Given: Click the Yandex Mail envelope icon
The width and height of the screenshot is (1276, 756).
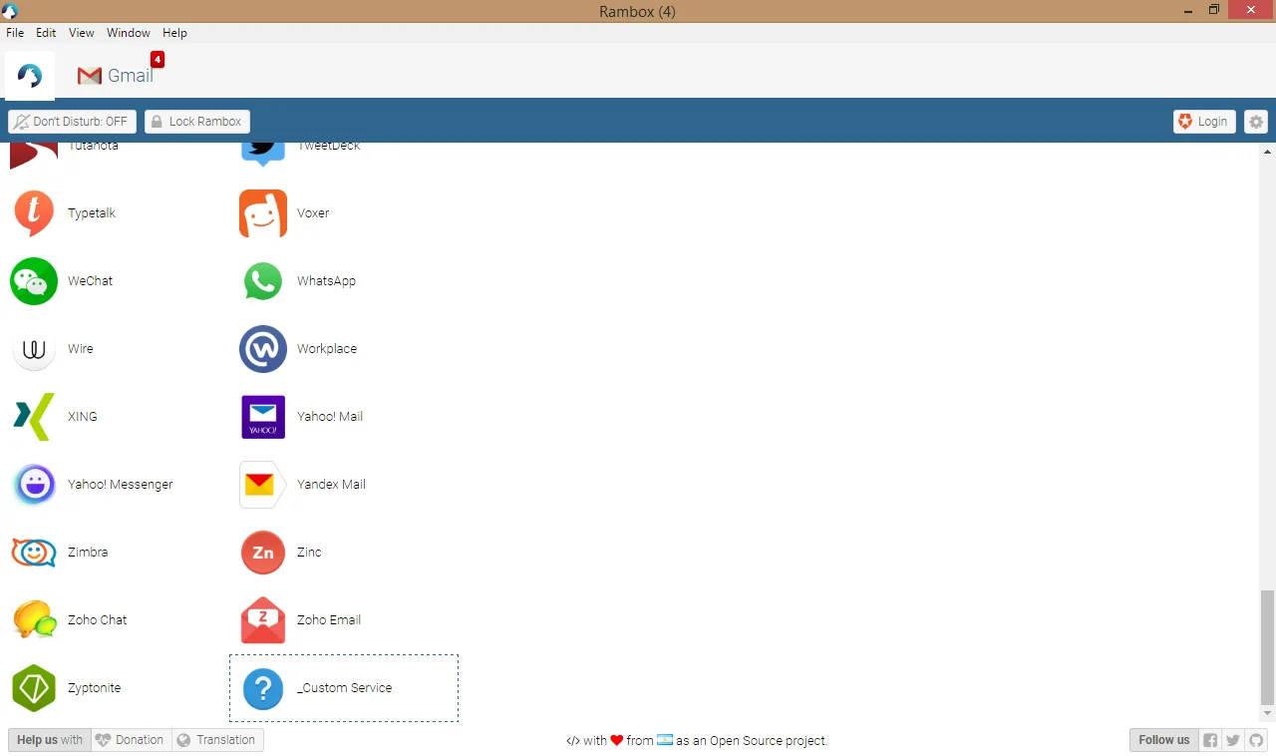Looking at the screenshot, I should [x=263, y=485].
